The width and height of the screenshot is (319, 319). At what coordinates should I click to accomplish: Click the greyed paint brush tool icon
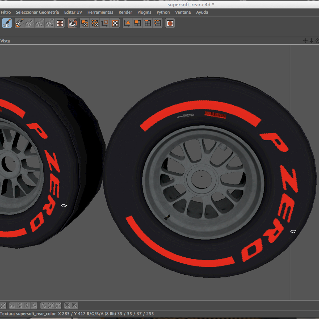(29, 23)
